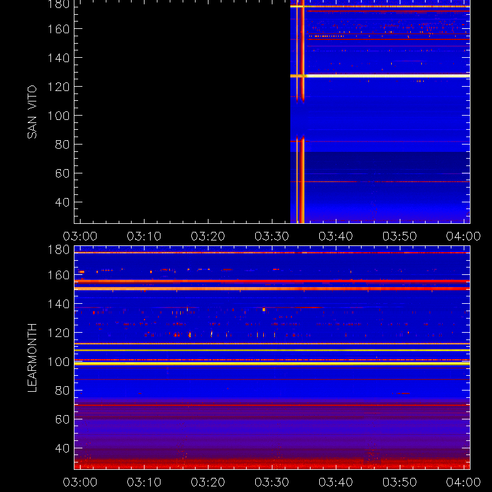This screenshot has height=492, width=492.
Task: Select the 120 tick label on SAN VITO axis
Action: click(58, 87)
